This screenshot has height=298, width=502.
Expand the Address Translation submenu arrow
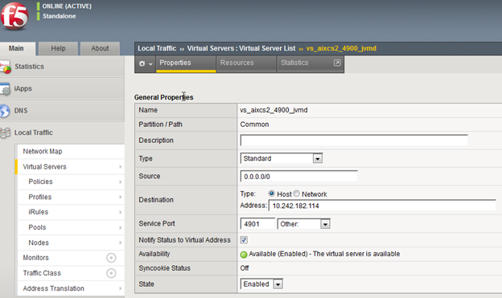121,288
